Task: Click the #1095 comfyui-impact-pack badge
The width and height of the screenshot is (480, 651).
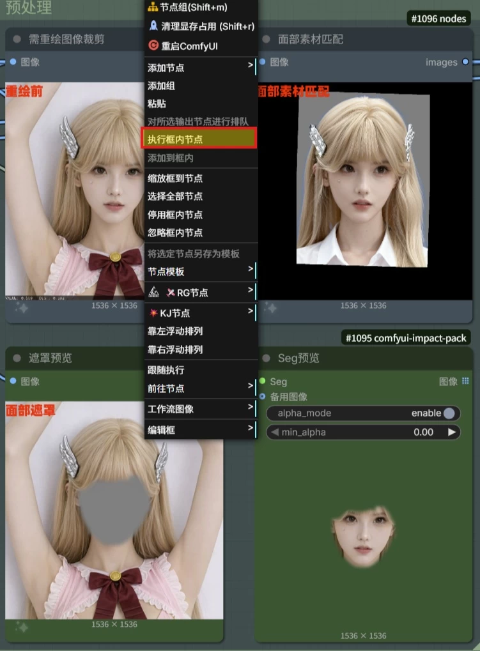Action: pos(406,338)
